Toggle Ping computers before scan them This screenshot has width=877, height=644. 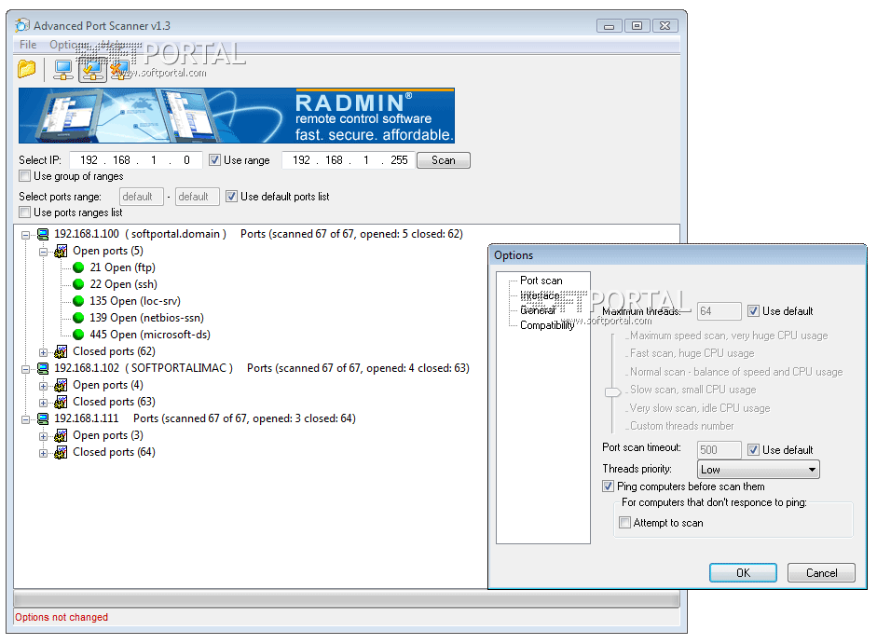(608, 486)
